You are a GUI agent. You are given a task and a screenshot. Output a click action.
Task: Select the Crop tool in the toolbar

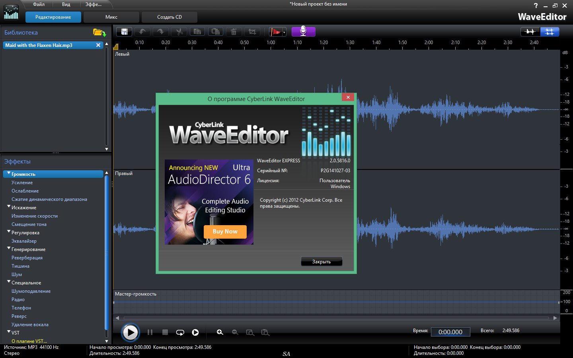pyautogui.click(x=252, y=32)
